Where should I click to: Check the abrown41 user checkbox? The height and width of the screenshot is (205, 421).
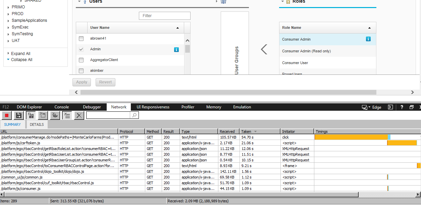pos(81,39)
